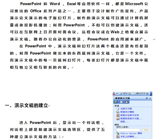
Task: Open the 根据现有演示文稿... link
Action: (131, 119)
